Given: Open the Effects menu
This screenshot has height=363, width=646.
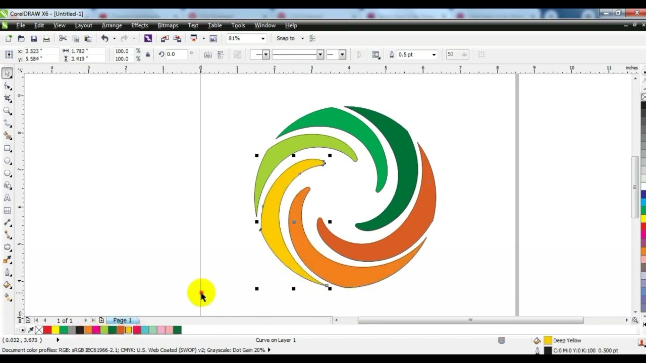Looking at the screenshot, I should [x=140, y=25].
